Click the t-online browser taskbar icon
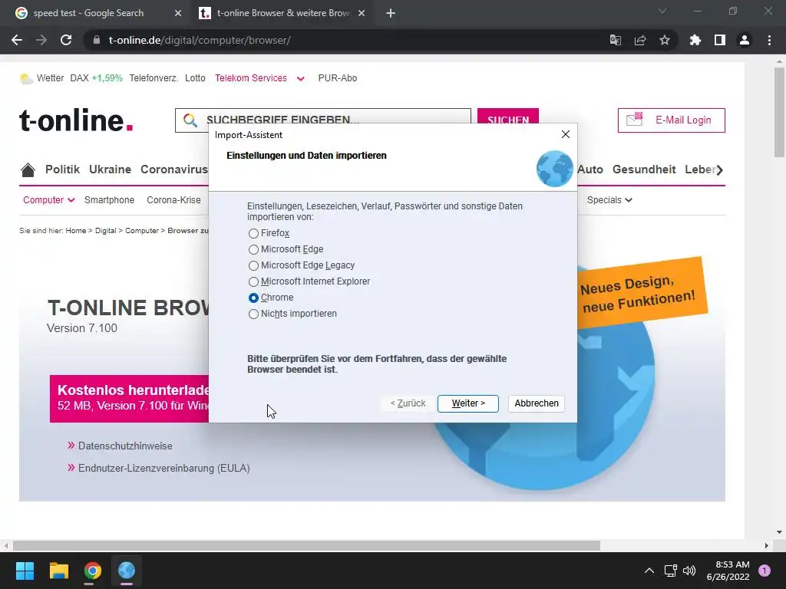Screen dimensions: 786x589 coord(127,571)
